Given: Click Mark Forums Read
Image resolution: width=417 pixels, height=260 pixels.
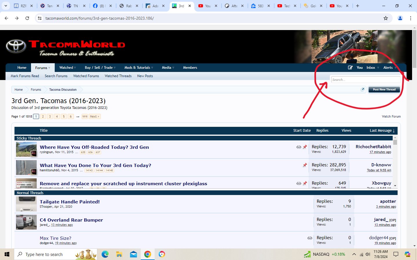Looking at the screenshot, I should pyautogui.click(x=25, y=76).
